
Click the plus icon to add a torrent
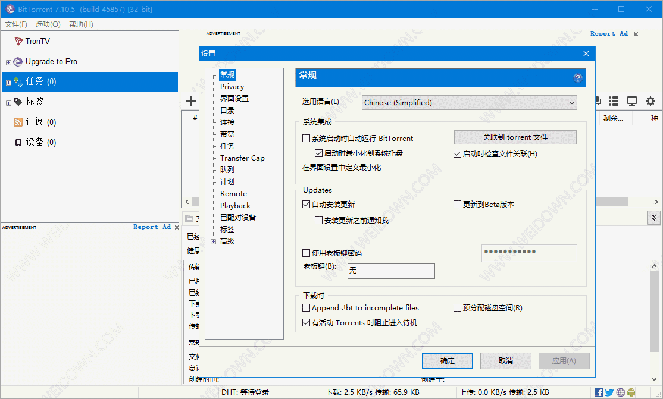[x=190, y=101]
